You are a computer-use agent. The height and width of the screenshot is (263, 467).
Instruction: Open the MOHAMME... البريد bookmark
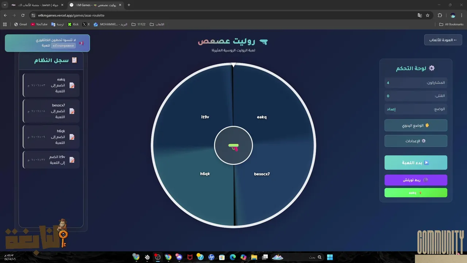coord(111,24)
